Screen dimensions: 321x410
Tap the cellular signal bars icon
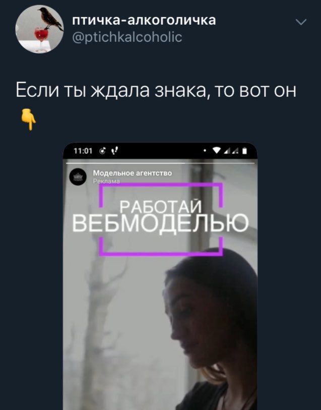coord(231,151)
